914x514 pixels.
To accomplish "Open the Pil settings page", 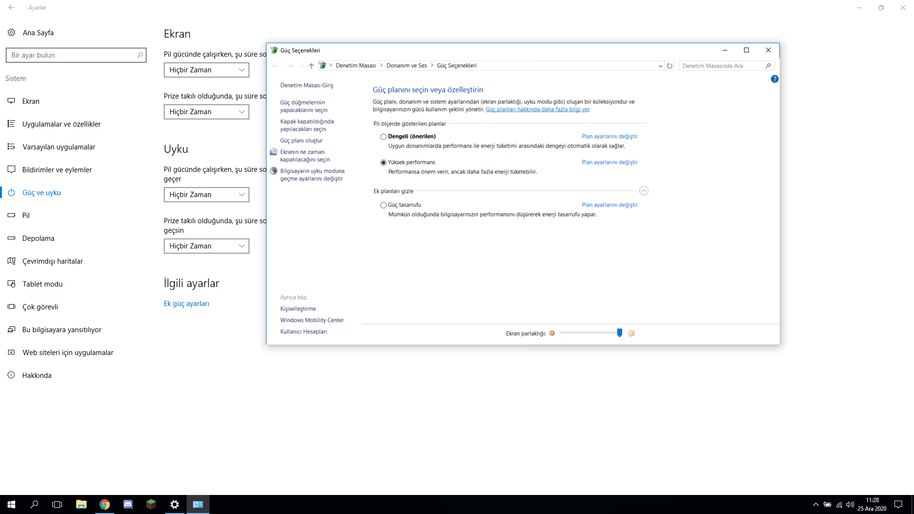I will pyautogui.click(x=26, y=216).
